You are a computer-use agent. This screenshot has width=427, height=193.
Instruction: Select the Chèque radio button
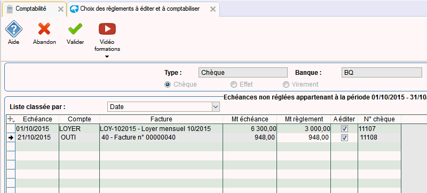(x=168, y=85)
